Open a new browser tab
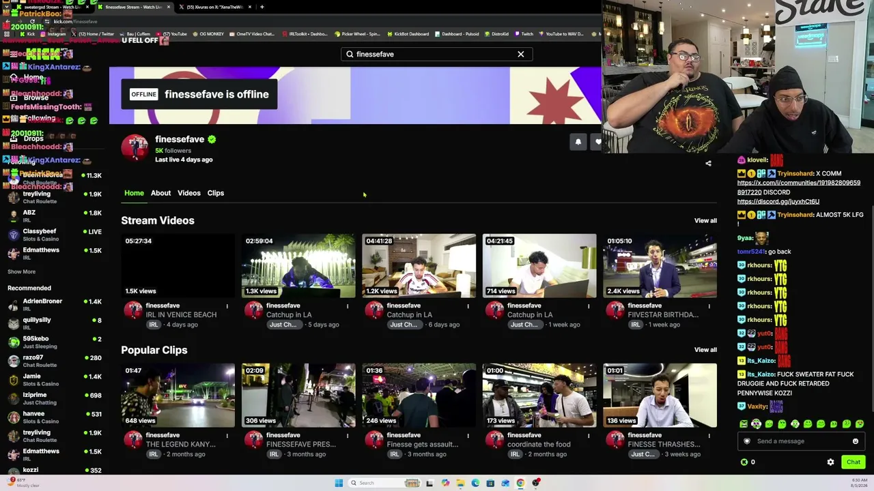The image size is (874, 491). (262, 7)
